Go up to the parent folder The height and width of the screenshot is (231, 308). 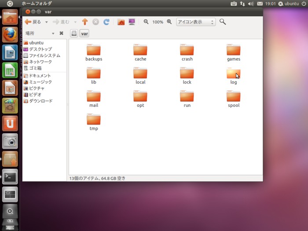click(x=85, y=22)
